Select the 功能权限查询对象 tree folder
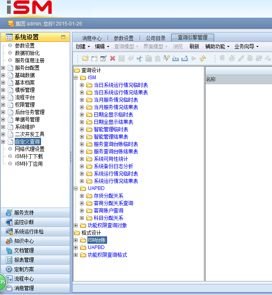This screenshot has height=295, width=272. 107,225
